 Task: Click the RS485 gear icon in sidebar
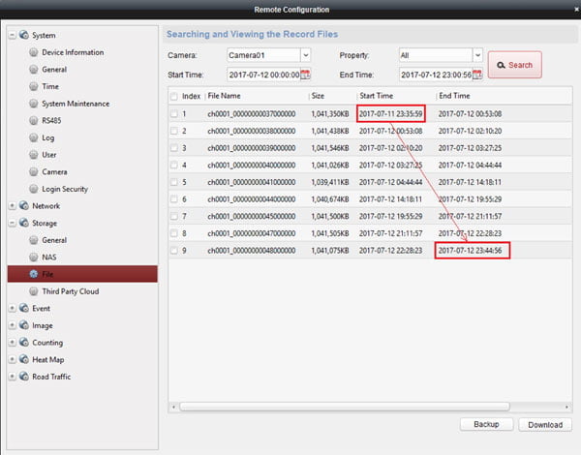click(34, 120)
